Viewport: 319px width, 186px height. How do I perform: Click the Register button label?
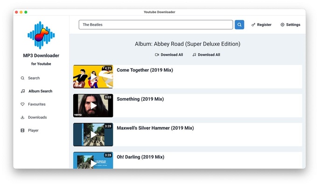pyautogui.click(x=264, y=25)
